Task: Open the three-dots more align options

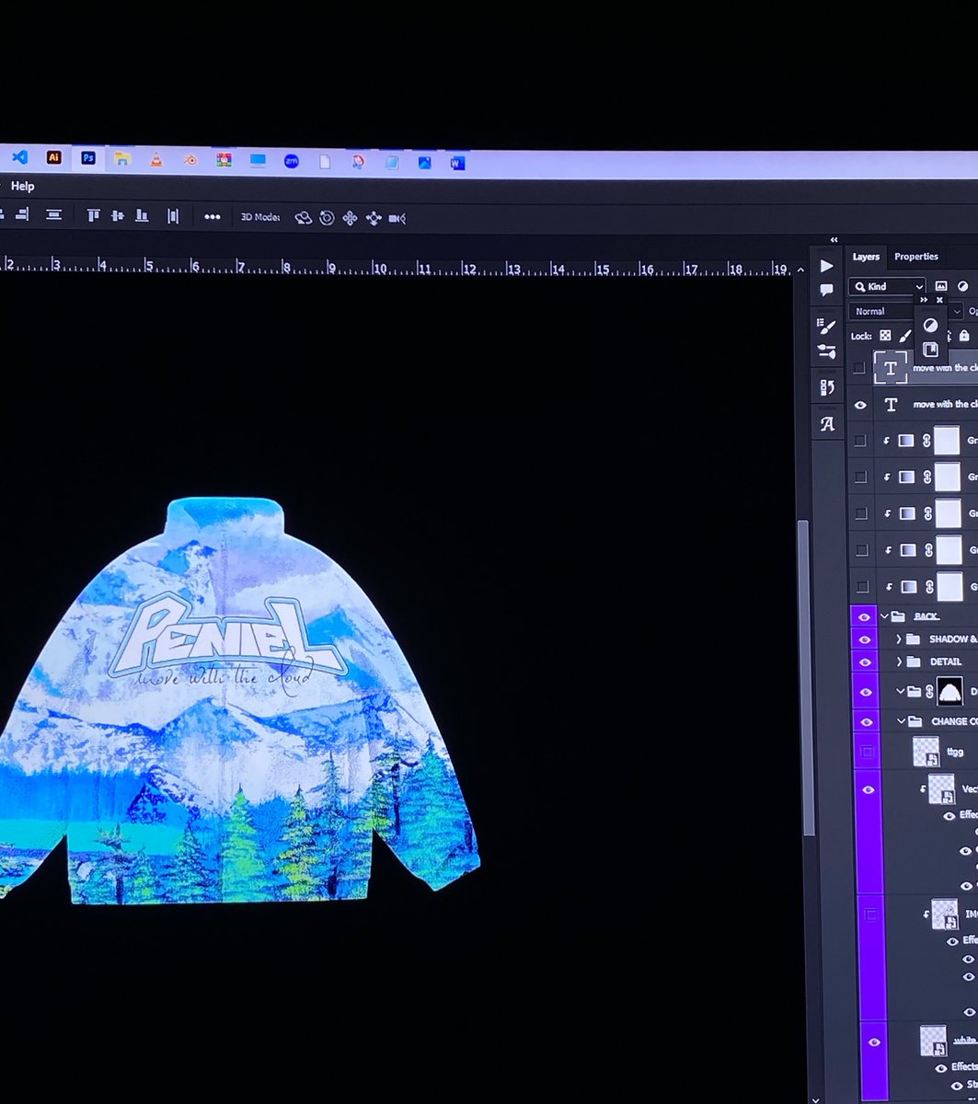Action: pyautogui.click(x=213, y=217)
